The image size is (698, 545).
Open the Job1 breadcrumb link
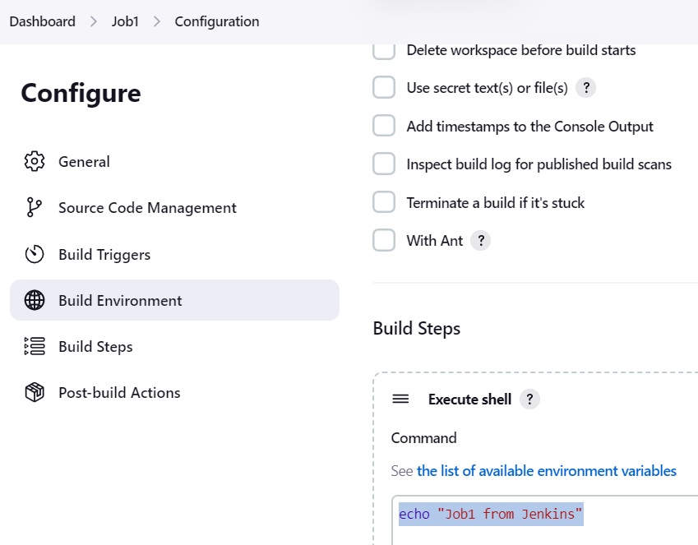click(125, 21)
